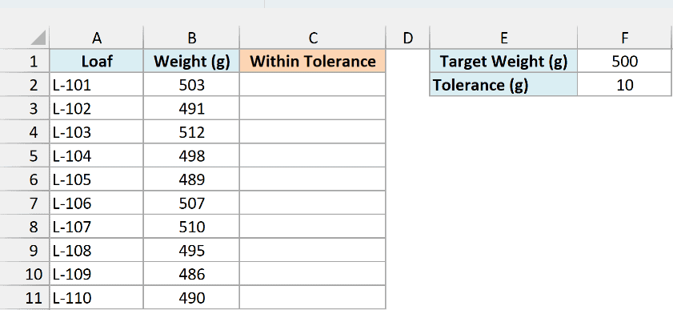Click the Target Weight (g) label cell
Screen dimensions: 673x310
(x=503, y=61)
